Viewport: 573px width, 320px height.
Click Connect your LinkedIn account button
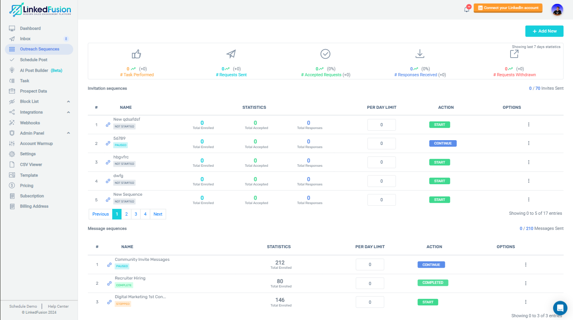[508, 8]
